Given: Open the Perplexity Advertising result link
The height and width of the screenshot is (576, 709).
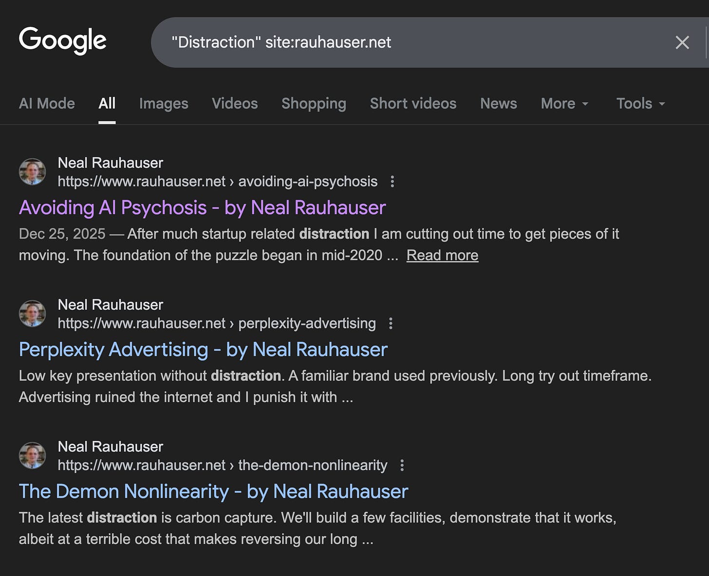Looking at the screenshot, I should [203, 350].
